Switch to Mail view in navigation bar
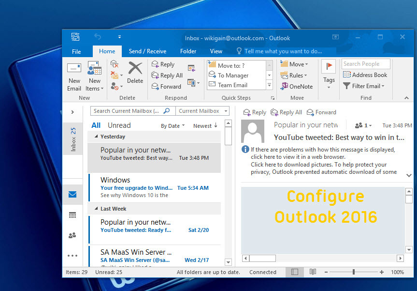 tap(72, 194)
